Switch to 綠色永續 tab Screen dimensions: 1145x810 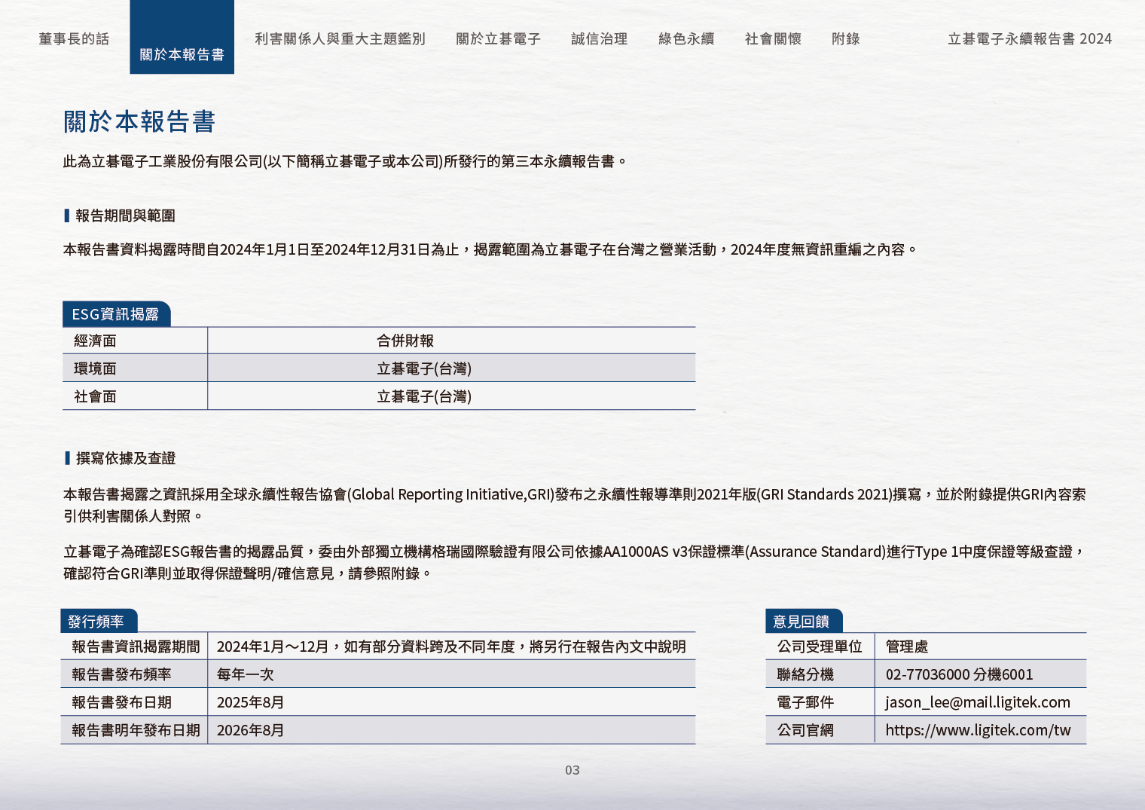pyautogui.click(x=686, y=38)
